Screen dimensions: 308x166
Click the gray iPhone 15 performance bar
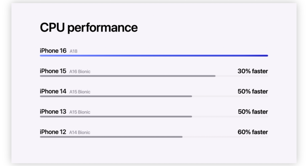(128, 76)
